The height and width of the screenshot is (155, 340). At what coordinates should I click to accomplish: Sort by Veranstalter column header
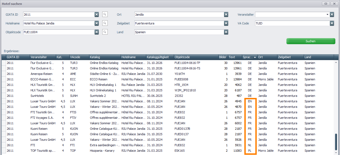pyautogui.click(x=43, y=57)
